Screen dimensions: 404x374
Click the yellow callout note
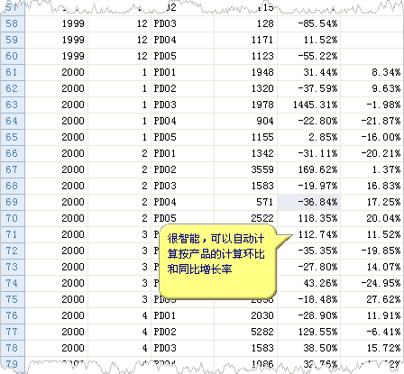coord(217,261)
